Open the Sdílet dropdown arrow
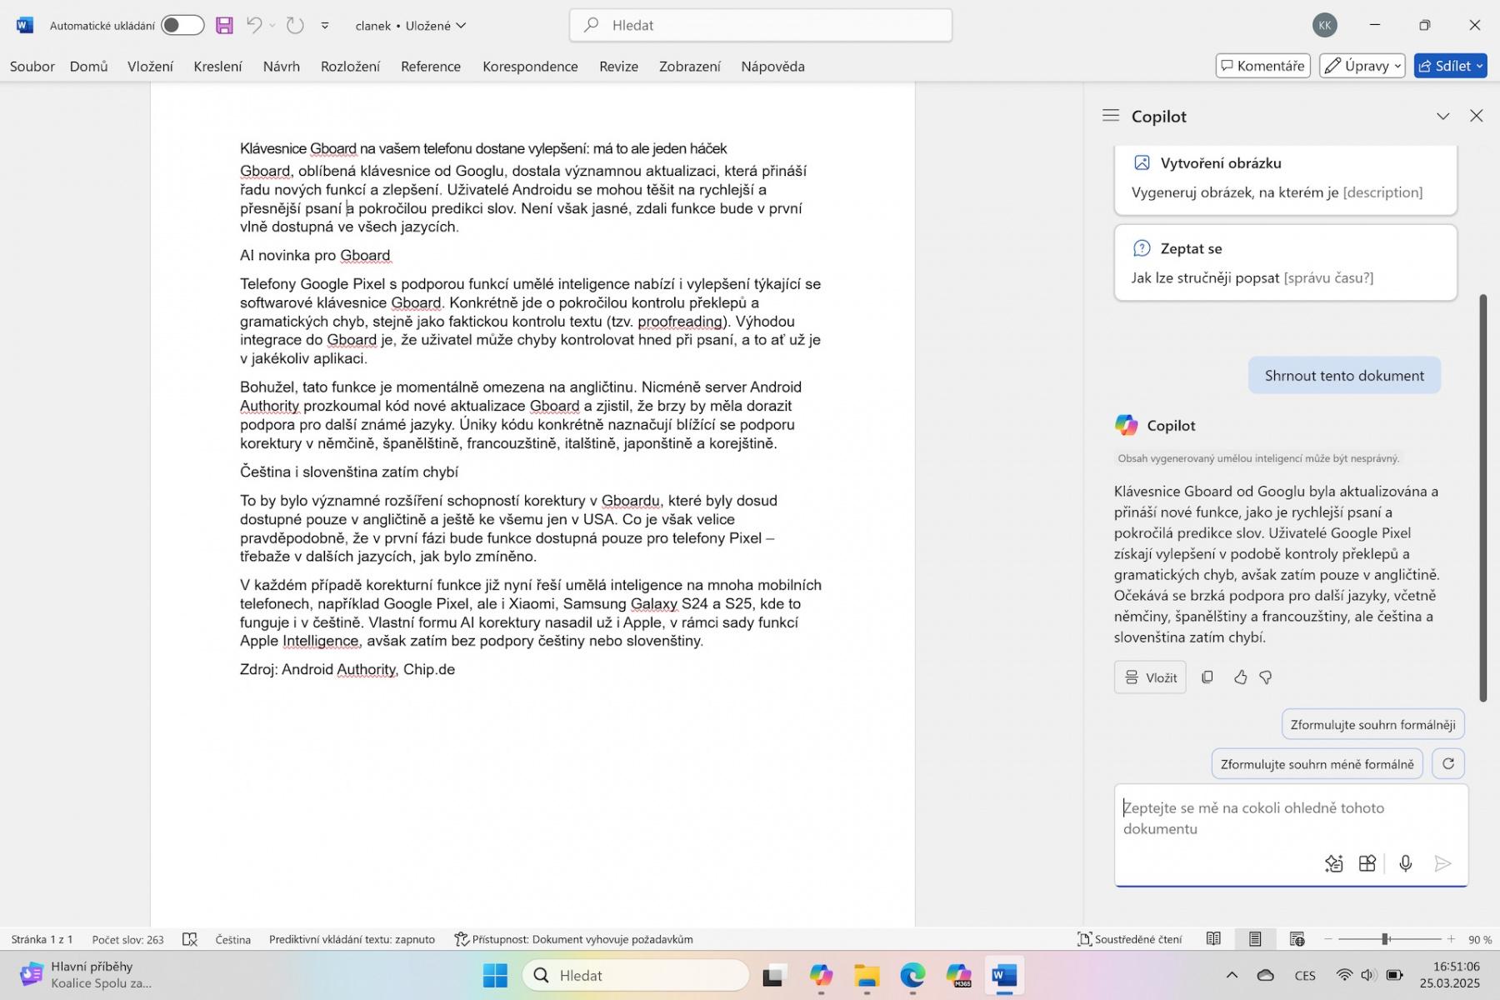This screenshot has height=1000, width=1500. pos(1480,66)
